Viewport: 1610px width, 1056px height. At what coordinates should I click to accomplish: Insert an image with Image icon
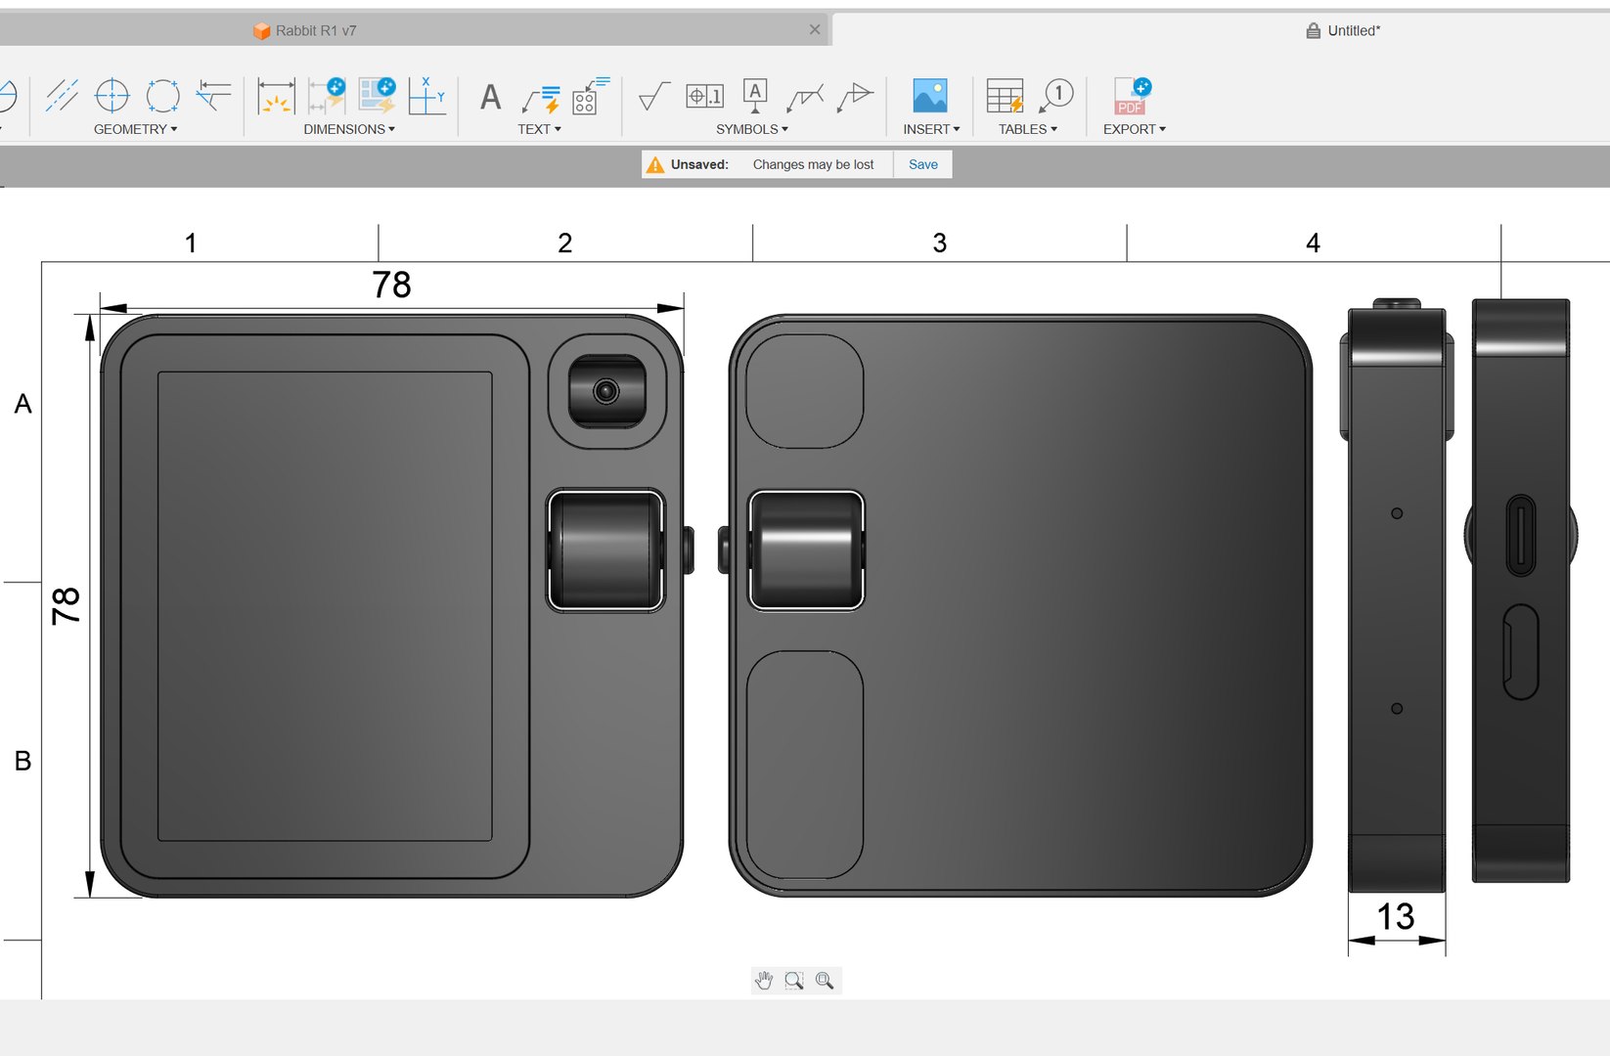pos(930,96)
